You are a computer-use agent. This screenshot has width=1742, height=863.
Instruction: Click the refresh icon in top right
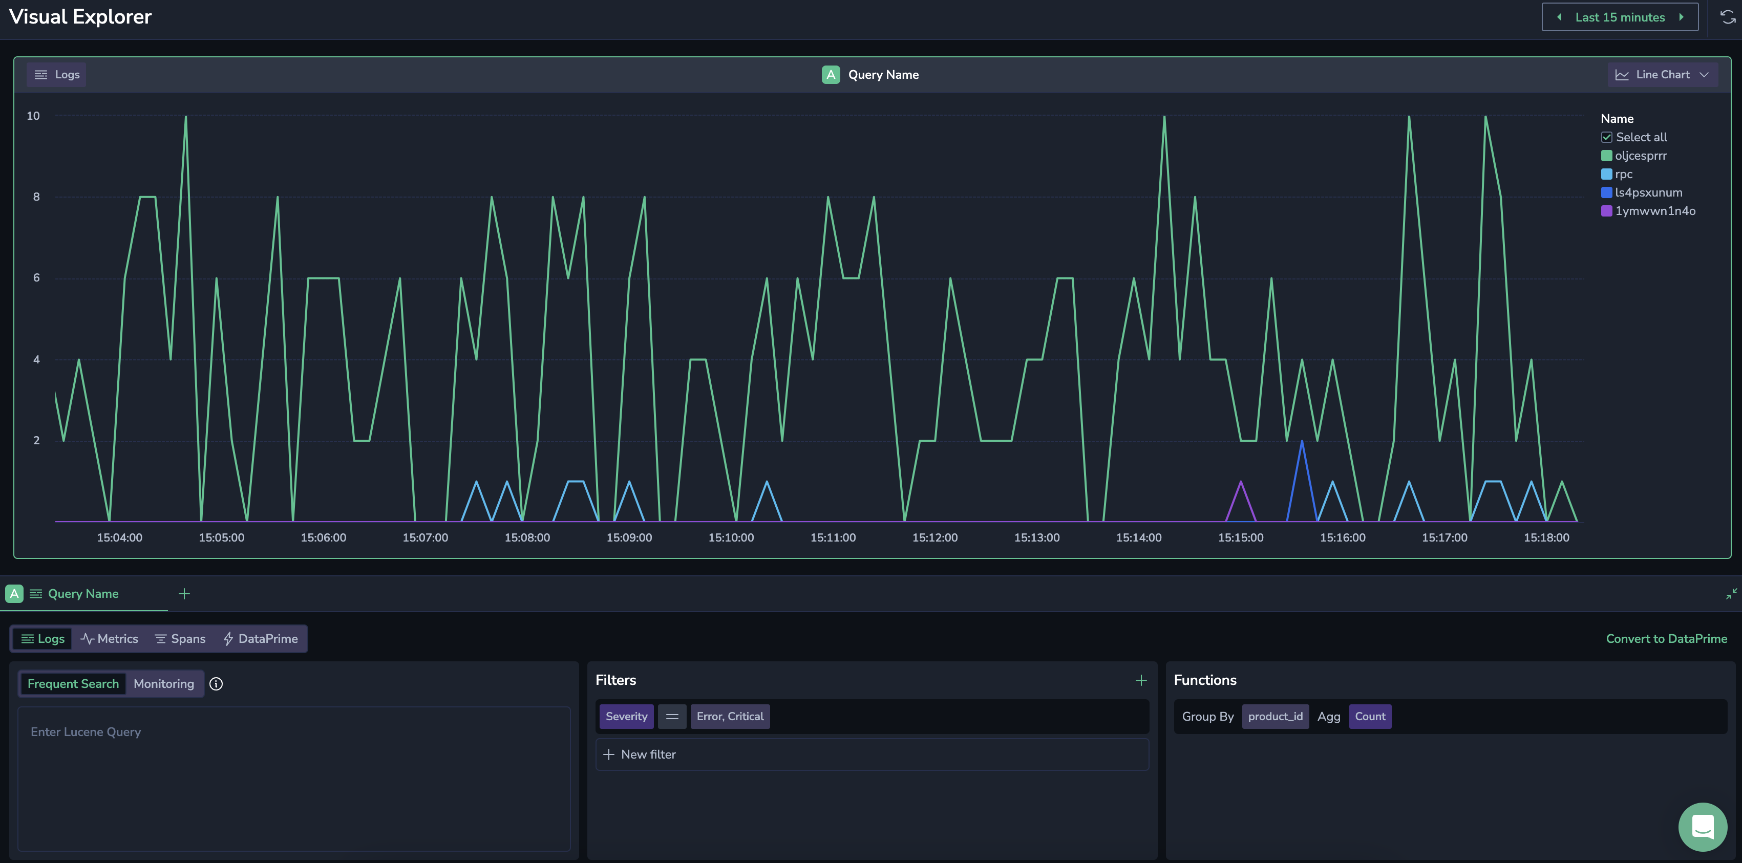pos(1728,17)
